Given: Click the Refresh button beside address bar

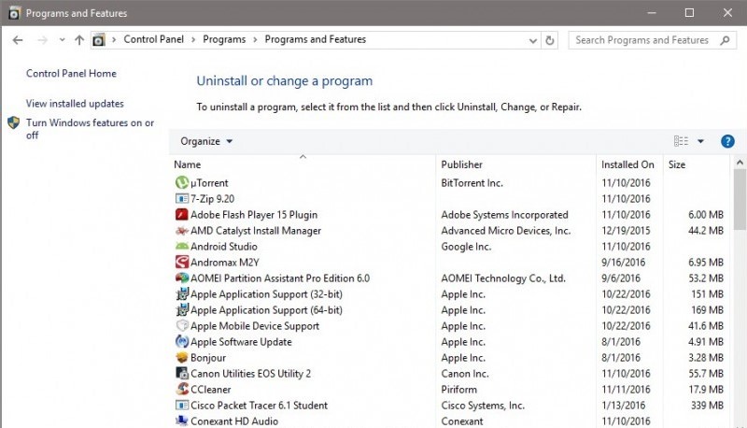Looking at the screenshot, I should (x=550, y=40).
